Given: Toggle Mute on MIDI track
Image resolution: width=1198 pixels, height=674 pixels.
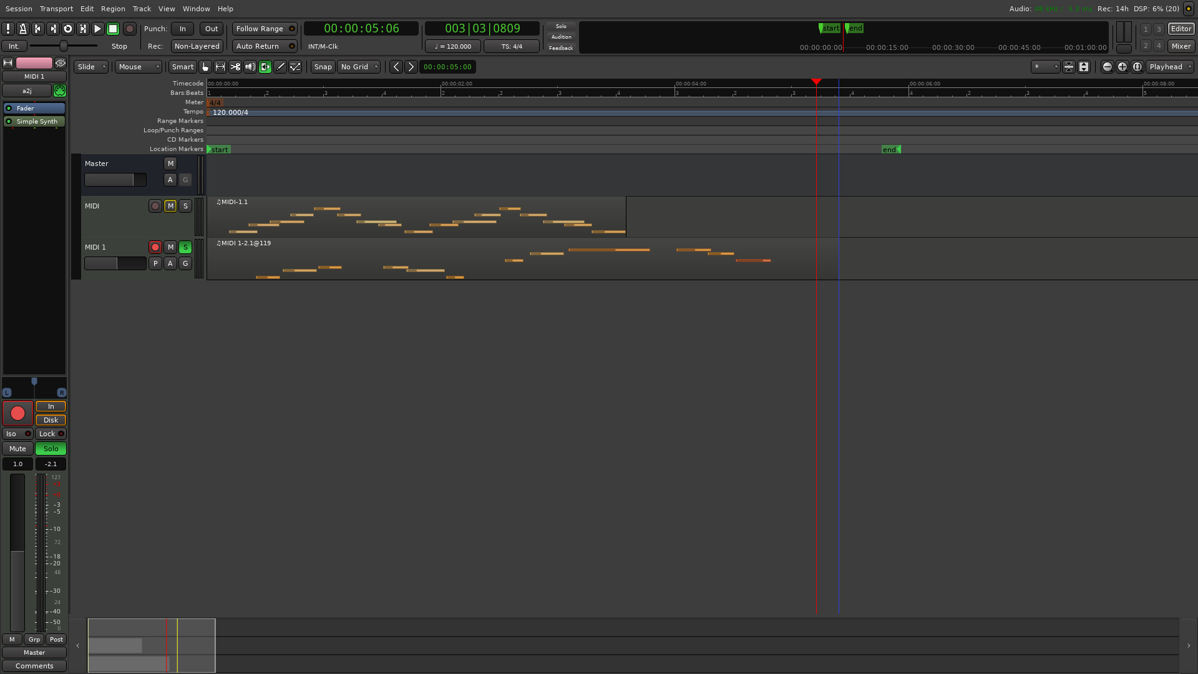Looking at the screenshot, I should [170, 206].
